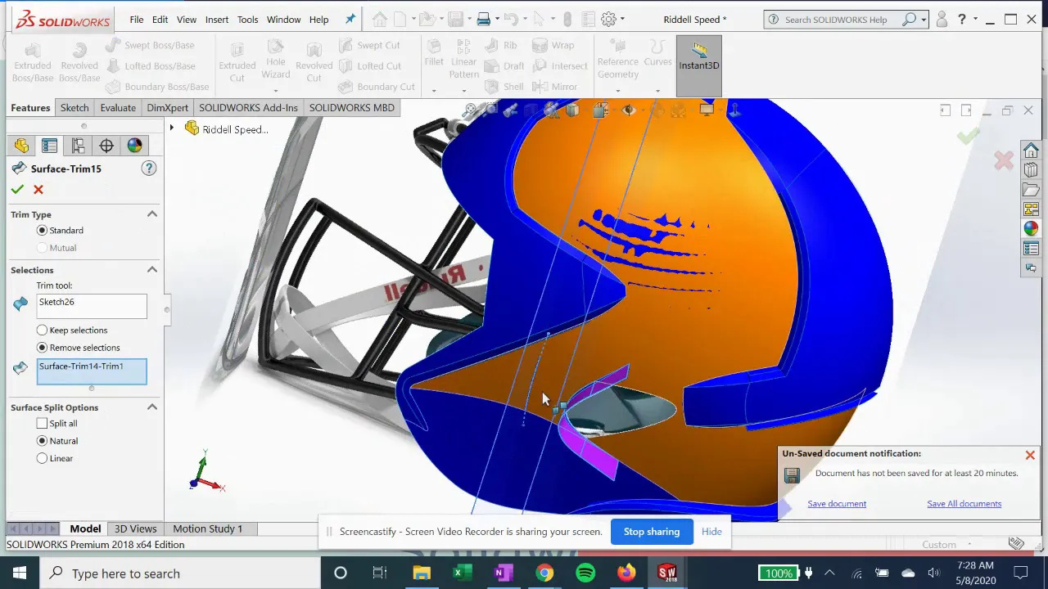Expand the Riddell Speed flyout feature tree
This screenshot has width=1048, height=589.
171,128
